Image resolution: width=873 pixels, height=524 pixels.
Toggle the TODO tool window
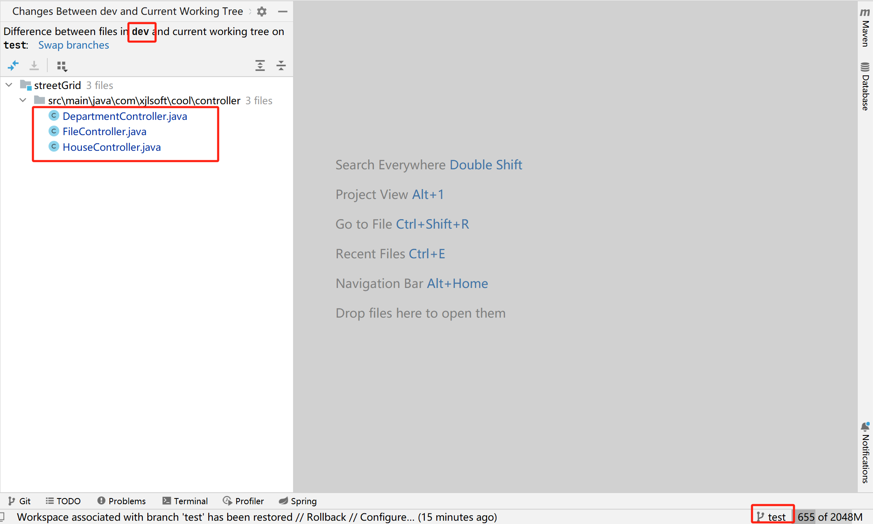[x=63, y=501]
